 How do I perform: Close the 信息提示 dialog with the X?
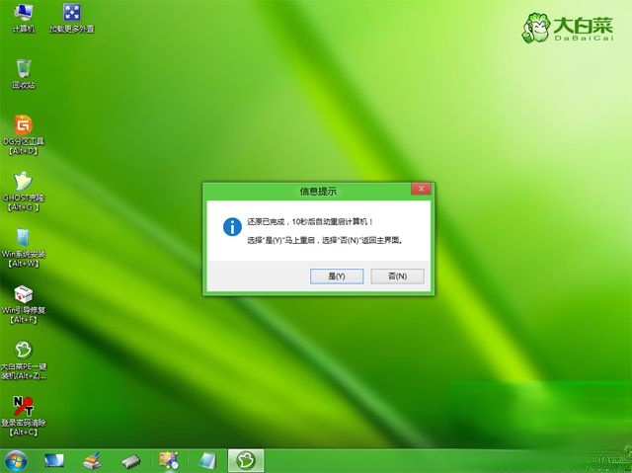[x=421, y=189]
